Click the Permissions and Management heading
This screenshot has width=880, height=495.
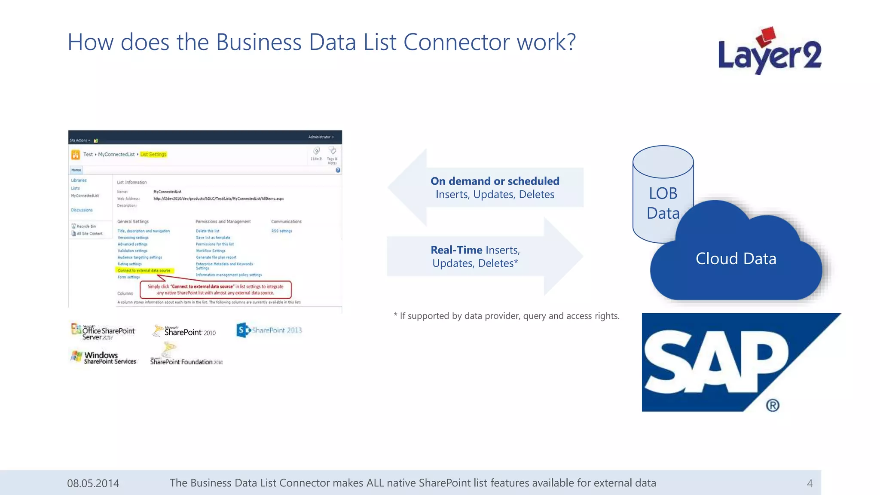point(223,222)
